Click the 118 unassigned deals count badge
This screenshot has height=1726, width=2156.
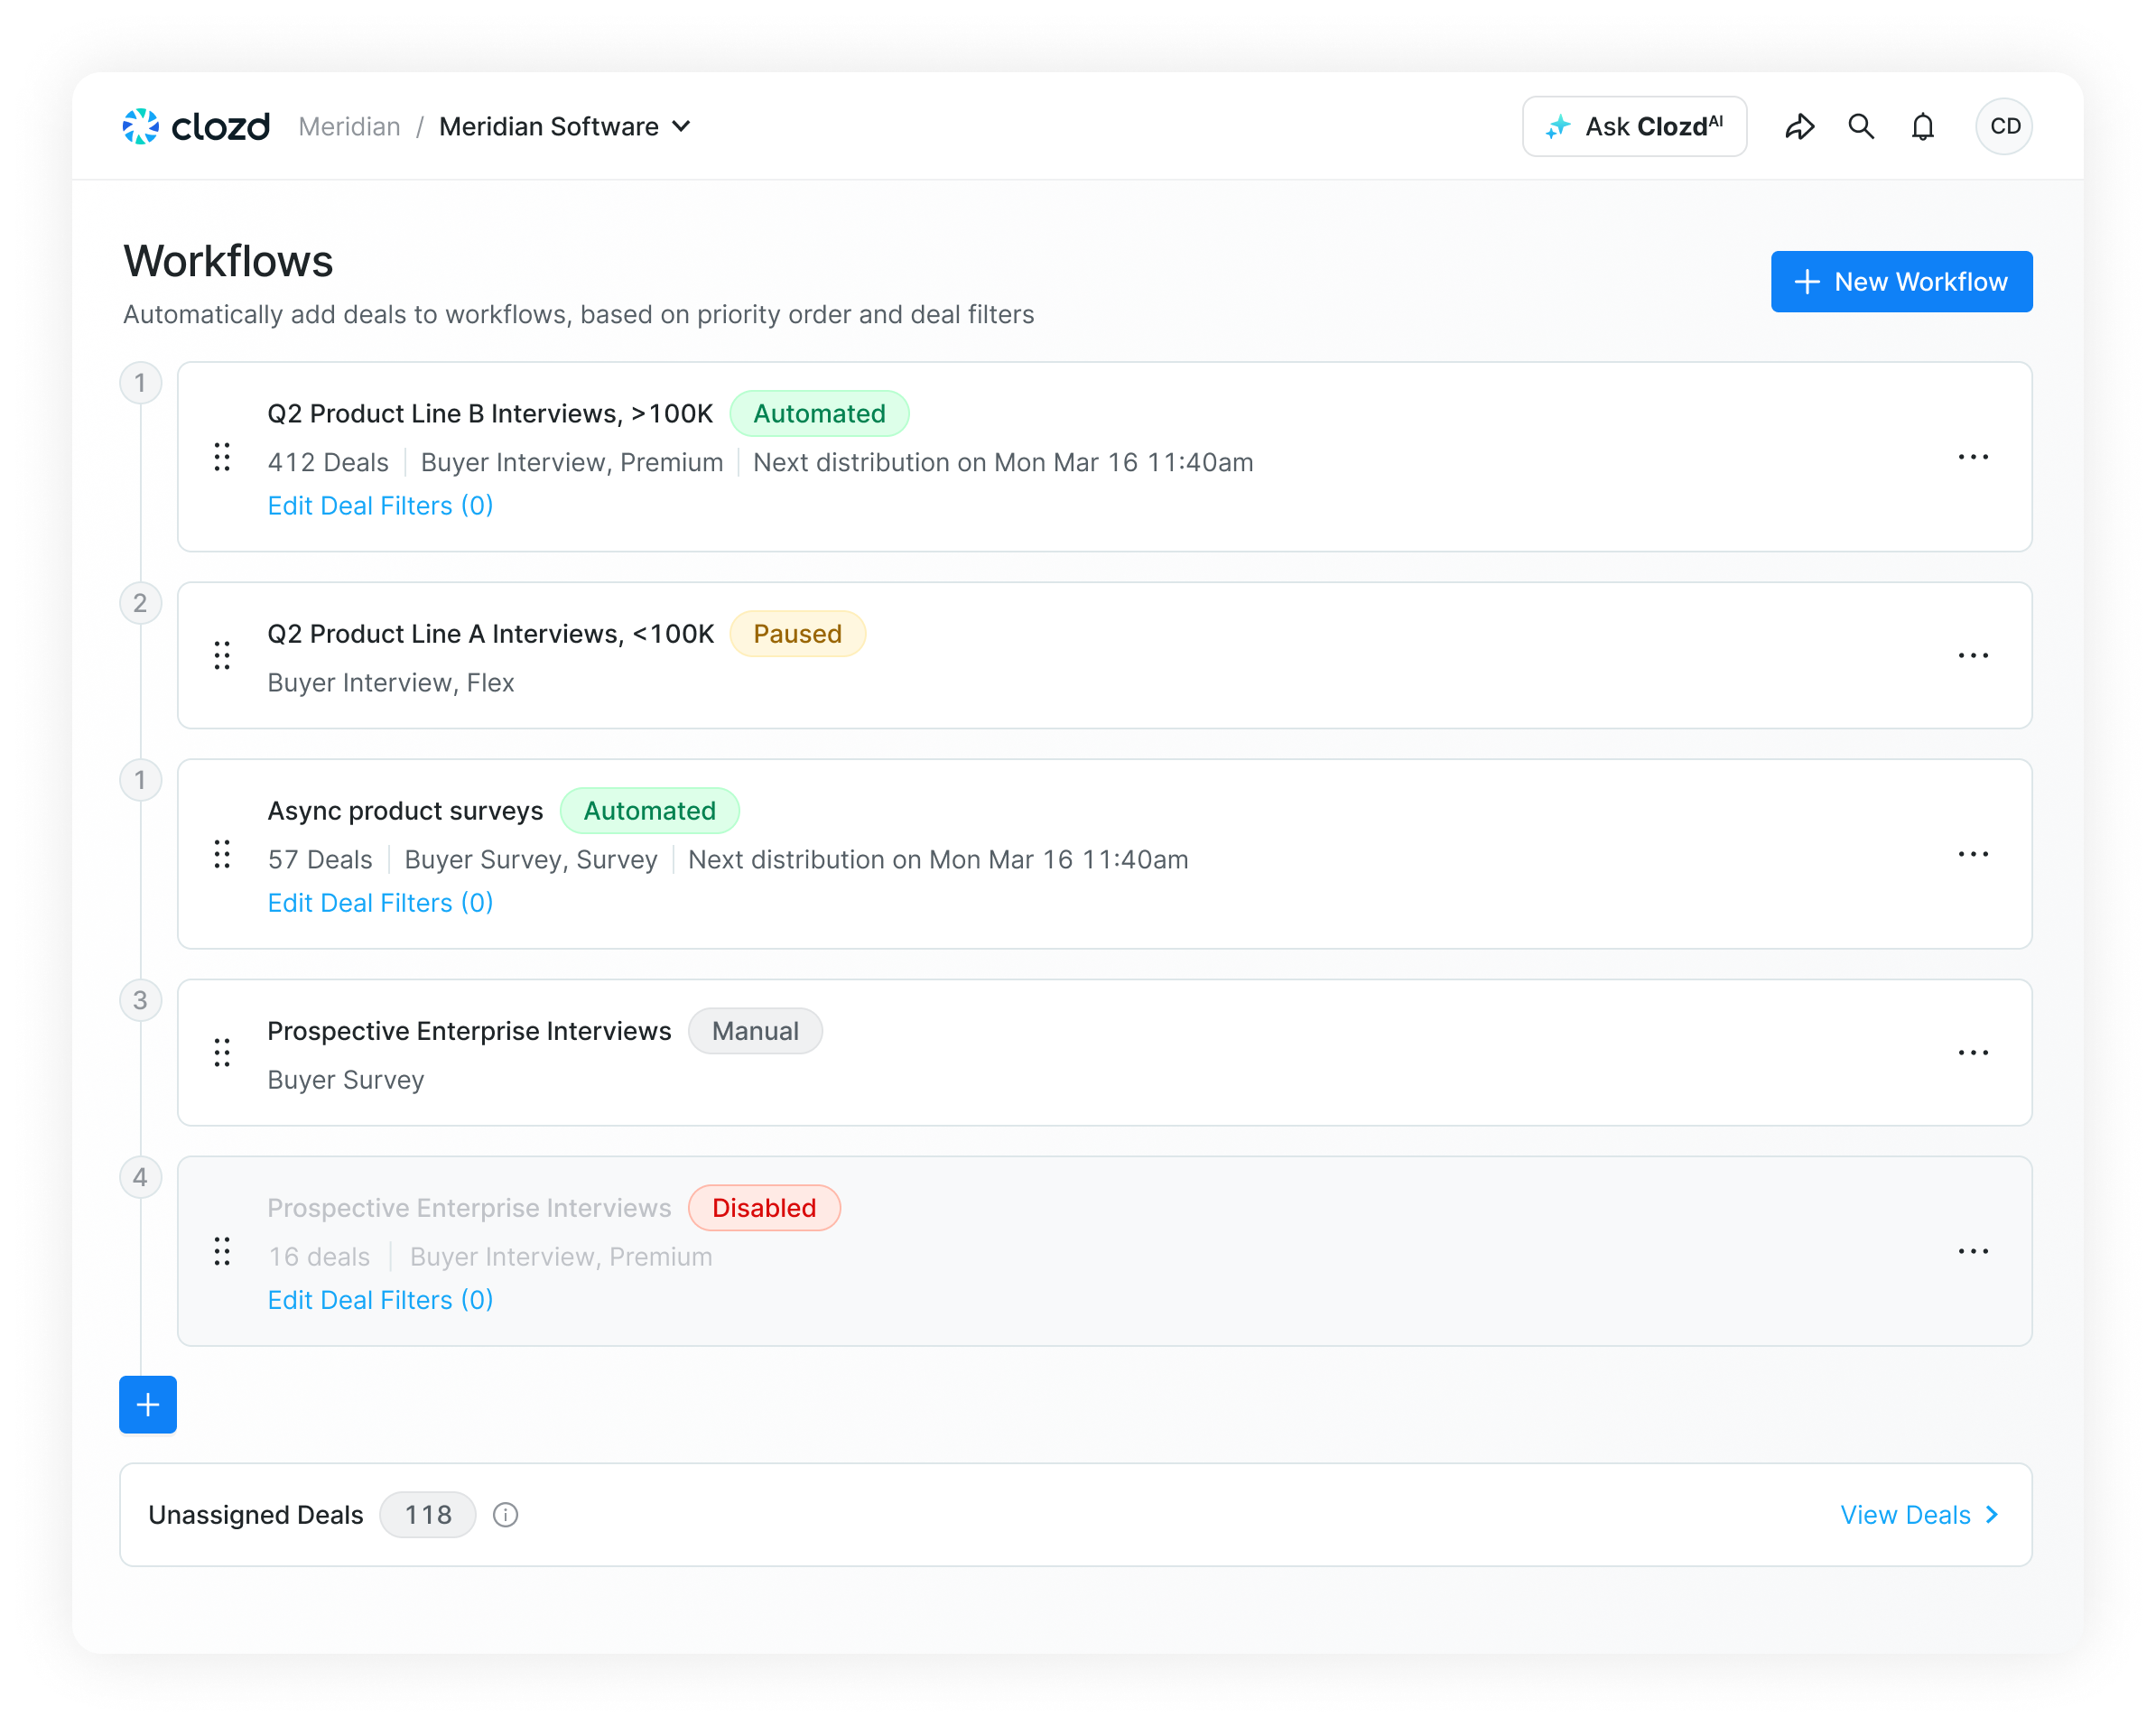[428, 1515]
